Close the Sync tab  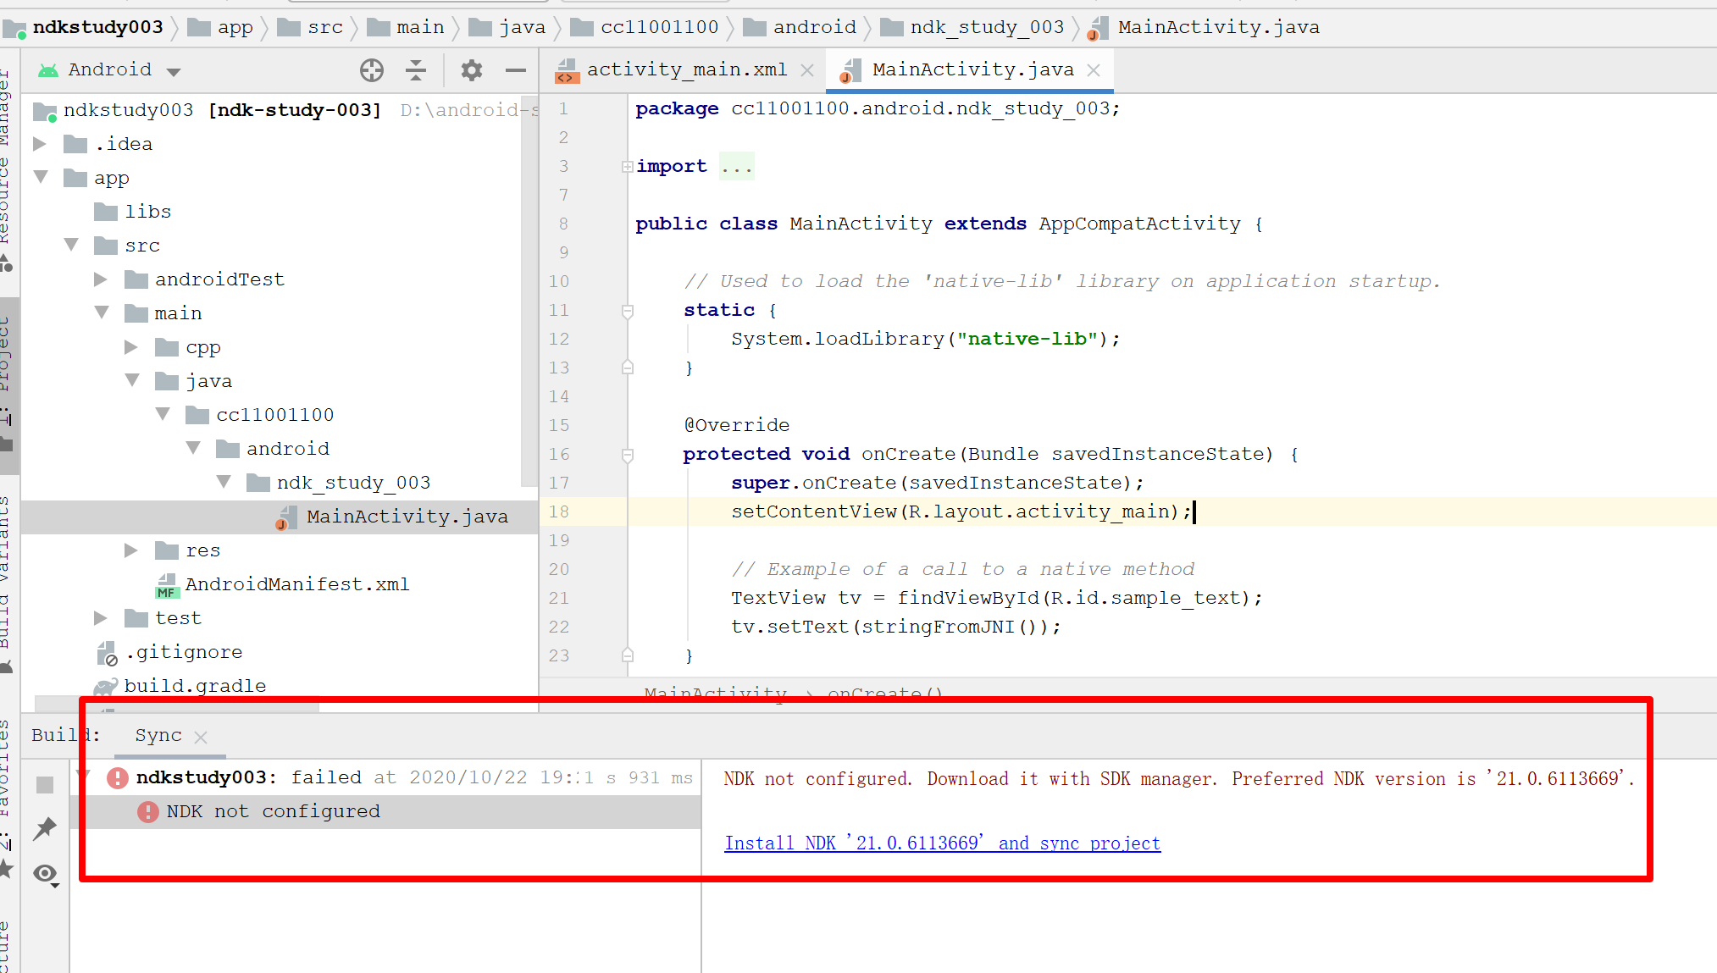point(201,738)
